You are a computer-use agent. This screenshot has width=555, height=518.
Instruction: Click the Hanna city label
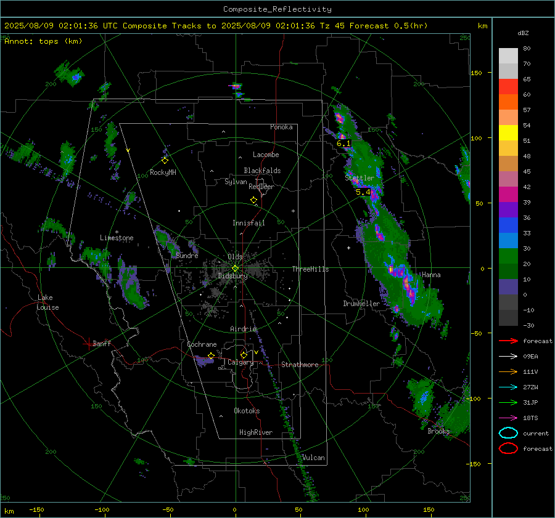[x=431, y=275]
